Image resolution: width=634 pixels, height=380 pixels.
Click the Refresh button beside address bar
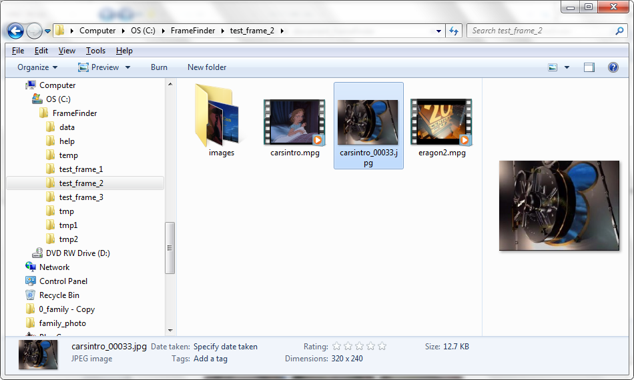click(454, 31)
